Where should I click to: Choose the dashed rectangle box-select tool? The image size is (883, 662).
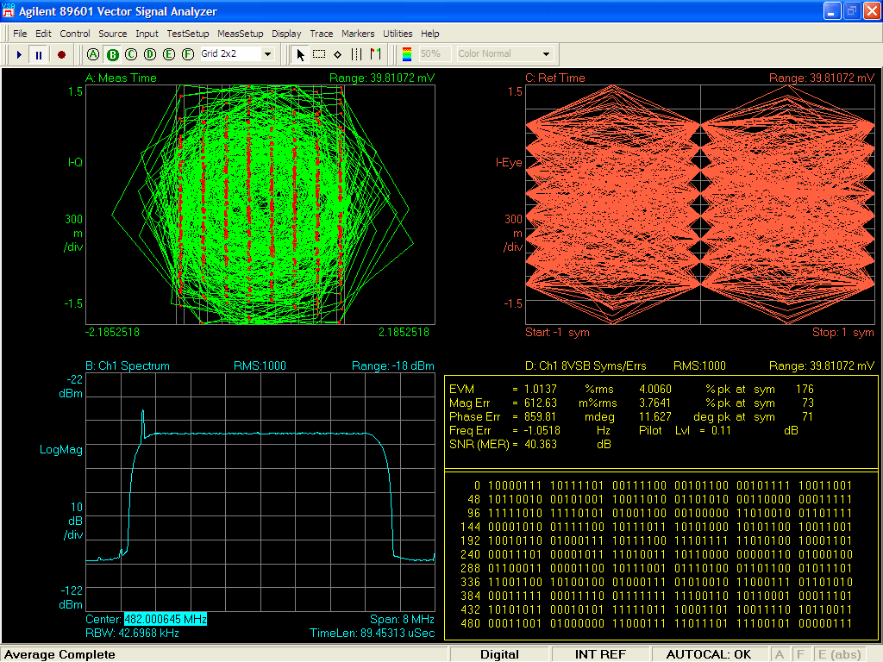(x=319, y=54)
